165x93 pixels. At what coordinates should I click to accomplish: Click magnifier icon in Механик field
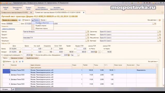(160, 35)
